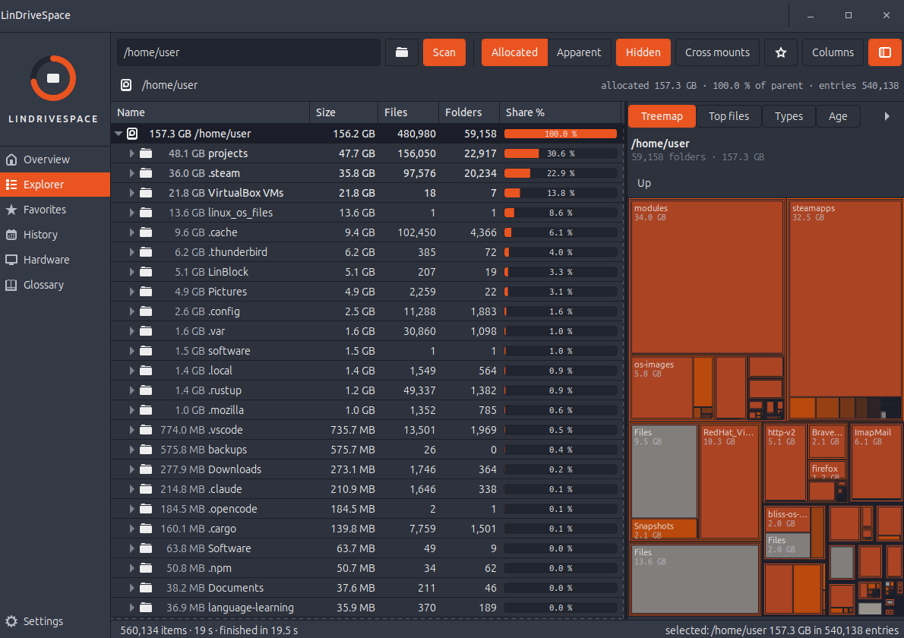Click the Favorites star icon in sidebar
Viewport: 904px width, 638px height.
tap(11, 210)
